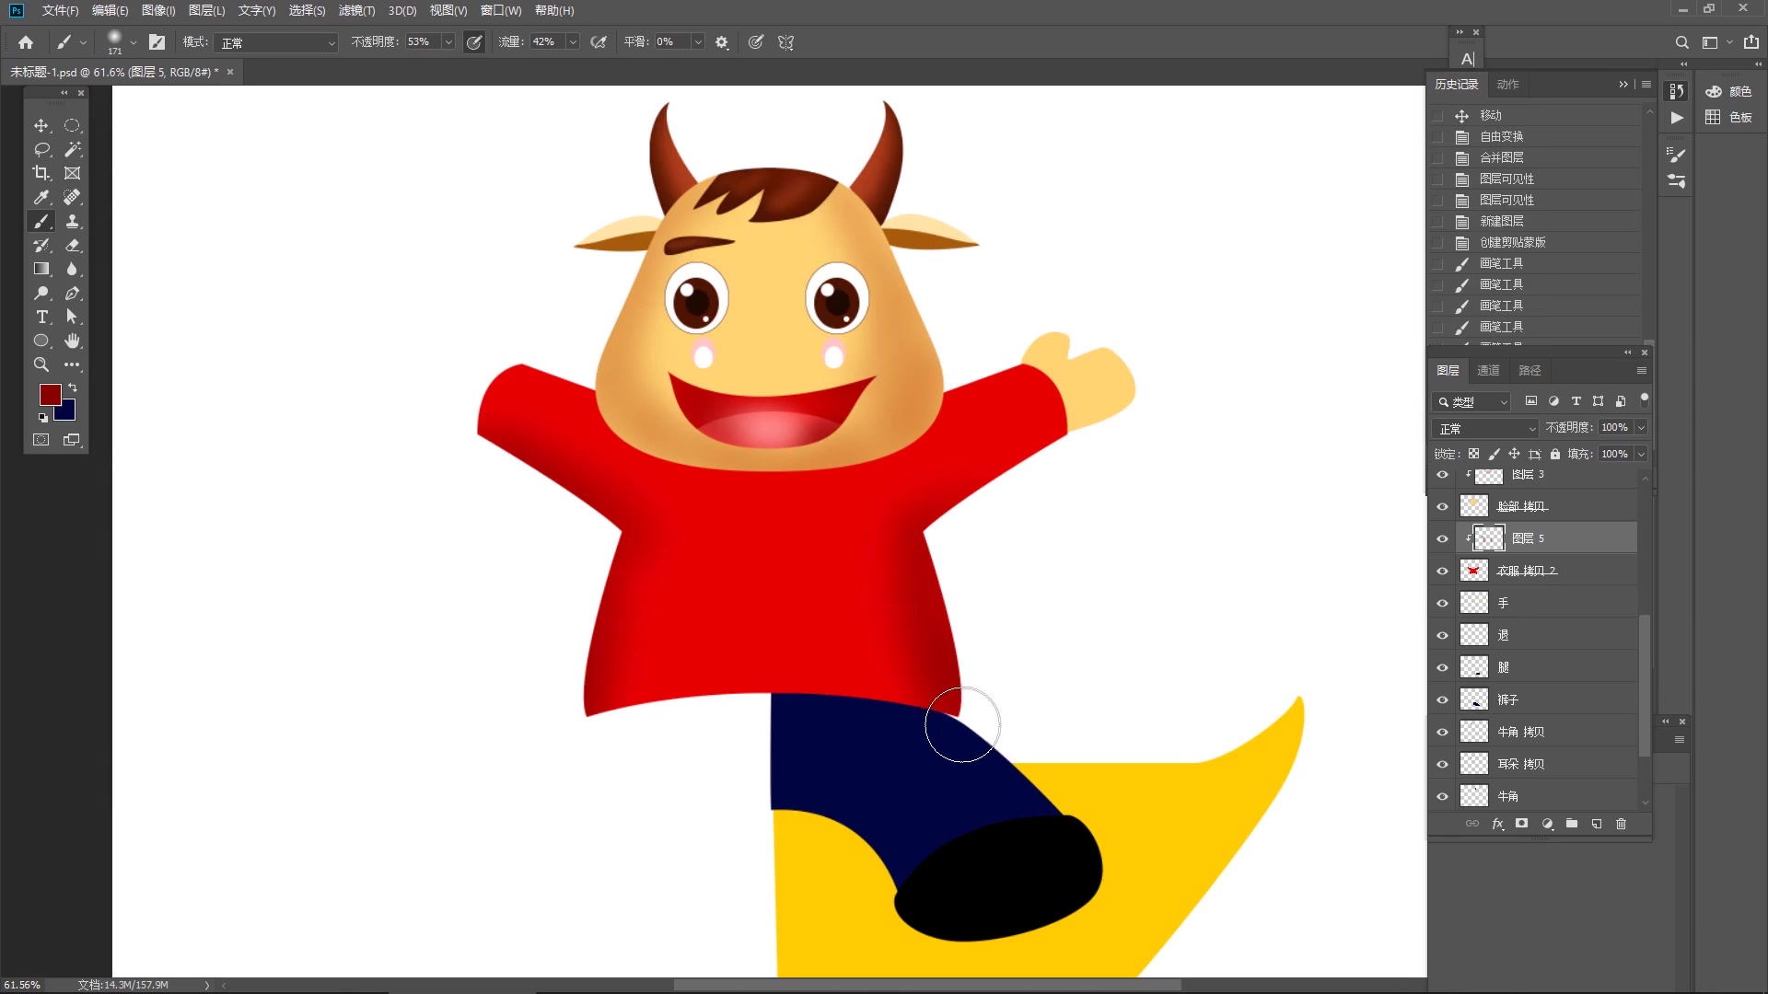Viewport: 1768px width, 994px height.
Task: Open layer opacity 100% dropdown
Action: 1641,428
